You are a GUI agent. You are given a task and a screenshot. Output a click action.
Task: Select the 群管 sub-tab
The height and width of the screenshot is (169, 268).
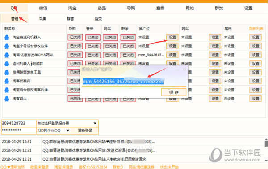(x=71, y=19)
